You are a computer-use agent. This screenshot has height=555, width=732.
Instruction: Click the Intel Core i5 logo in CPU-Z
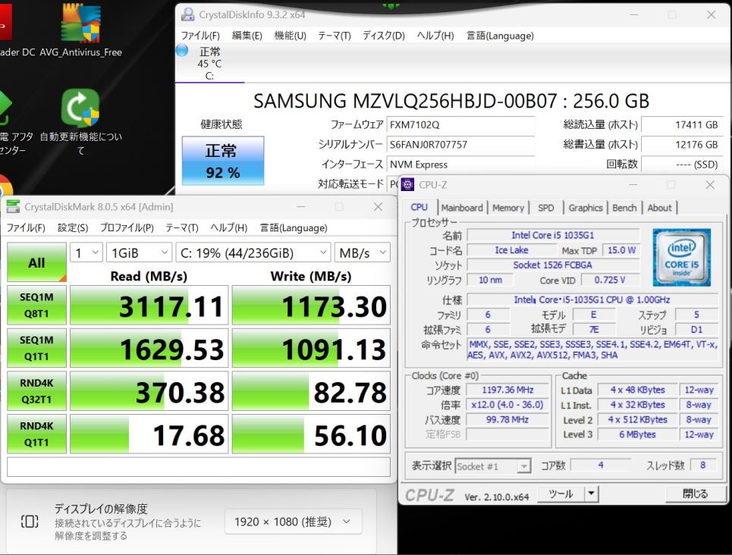click(x=682, y=257)
